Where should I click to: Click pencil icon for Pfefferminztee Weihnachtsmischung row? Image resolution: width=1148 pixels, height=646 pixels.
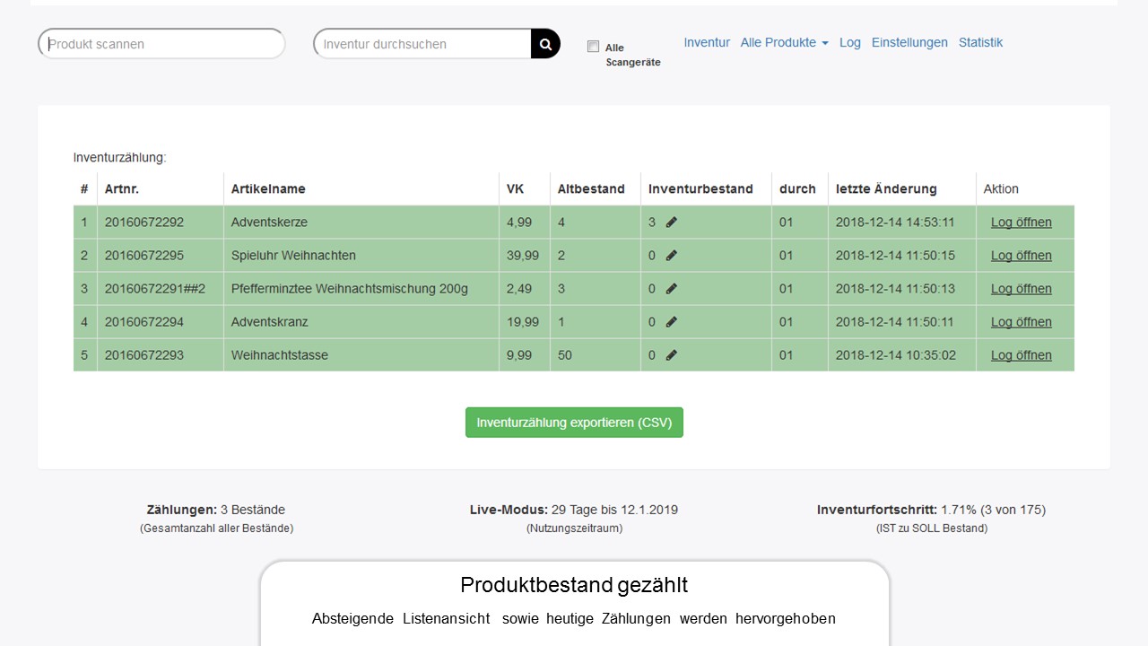tap(672, 289)
